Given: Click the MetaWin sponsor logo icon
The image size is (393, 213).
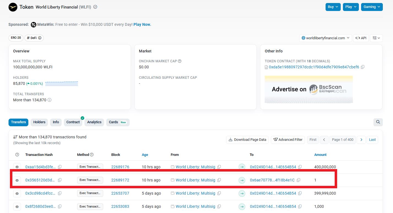Looking at the screenshot, I should coord(34,25).
